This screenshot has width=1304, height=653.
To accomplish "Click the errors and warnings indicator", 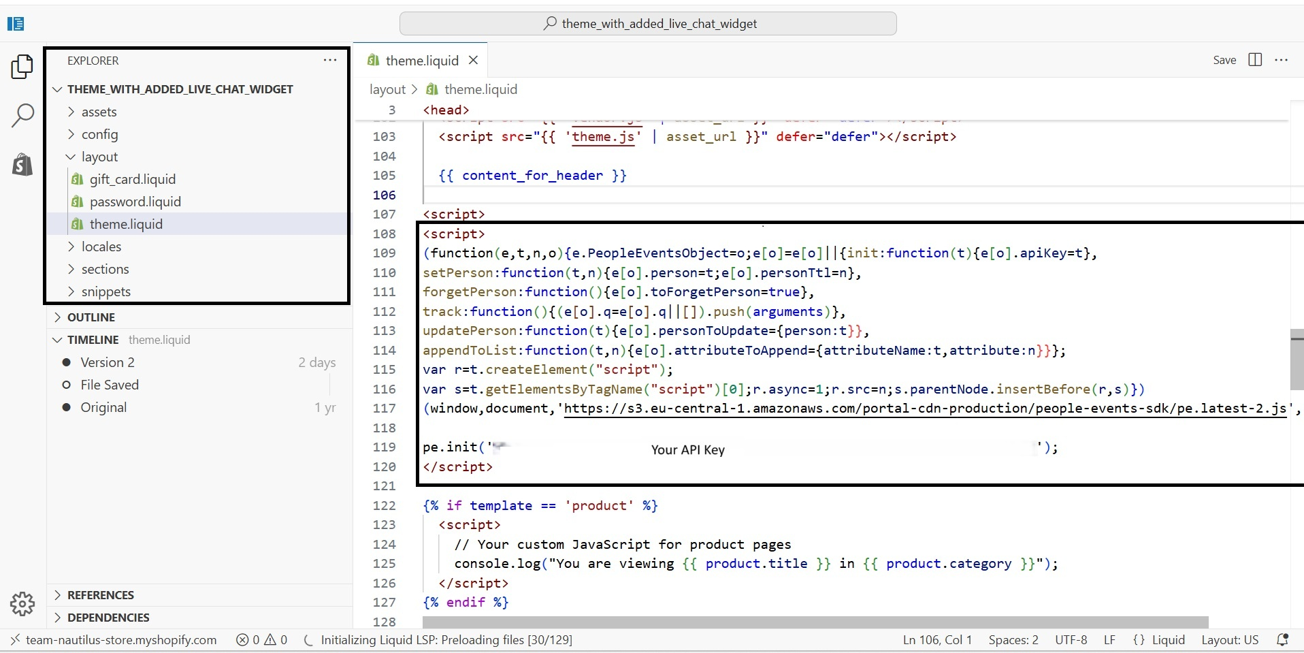I will (x=261, y=639).
